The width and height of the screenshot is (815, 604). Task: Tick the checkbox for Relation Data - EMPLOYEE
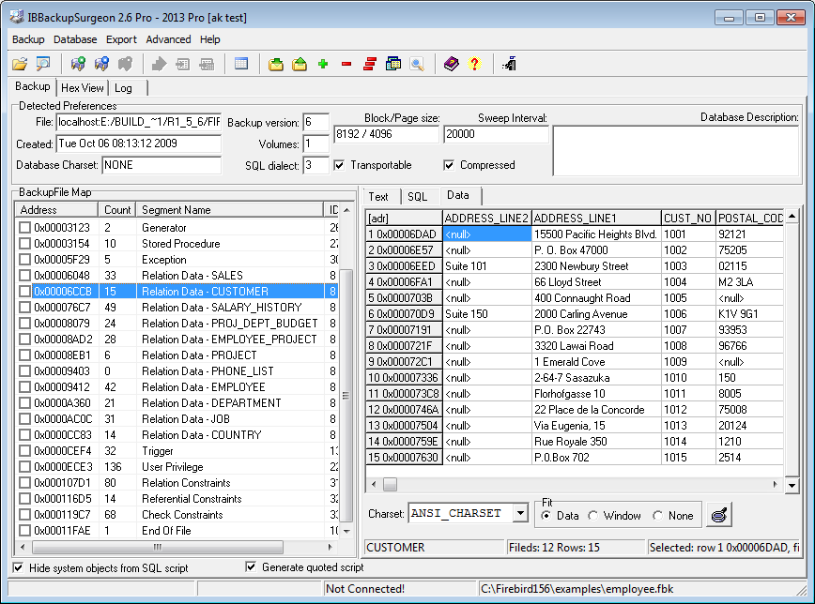pos(24,387)
